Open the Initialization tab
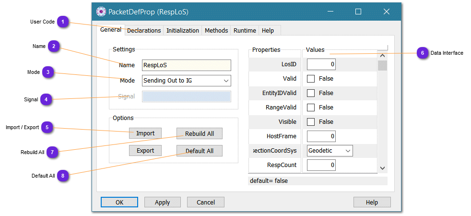The image size is (471, 216). pyautogui.click(x=182, y=30)
